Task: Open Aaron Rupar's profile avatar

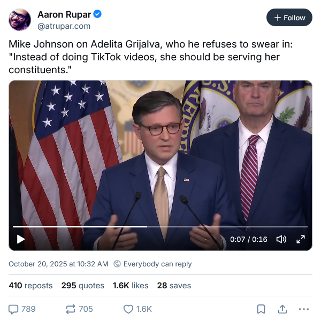Action: tap(20, 19)
